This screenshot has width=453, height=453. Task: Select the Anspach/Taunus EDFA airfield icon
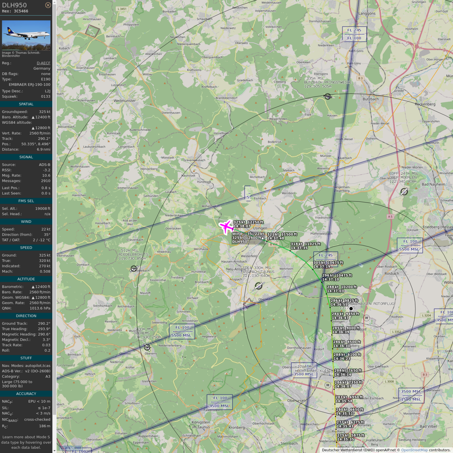[259, 286]
